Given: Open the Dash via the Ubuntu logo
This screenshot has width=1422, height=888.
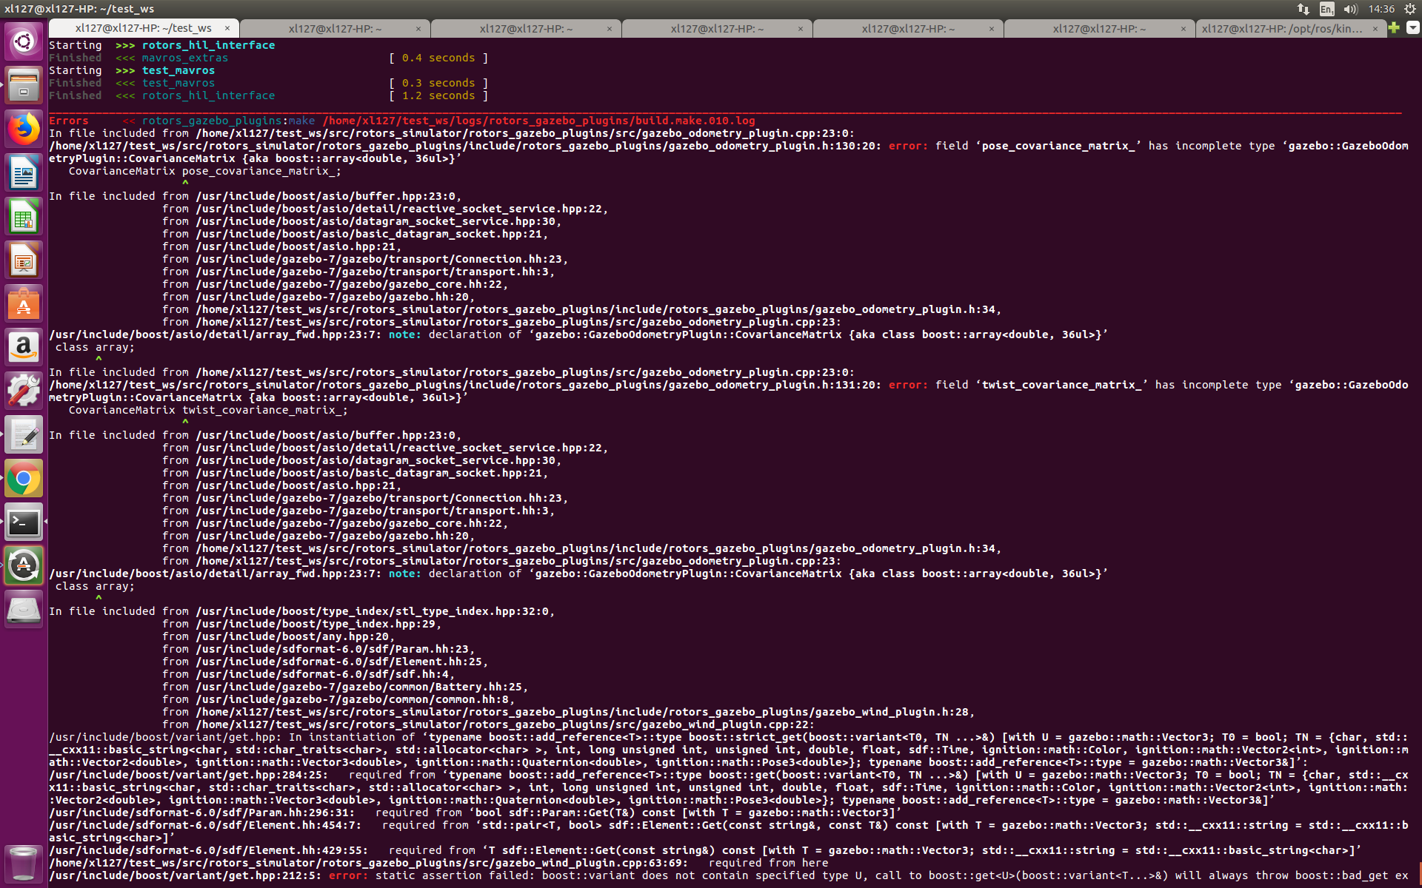Looking at the screenshot, I should tap(24, 41).
